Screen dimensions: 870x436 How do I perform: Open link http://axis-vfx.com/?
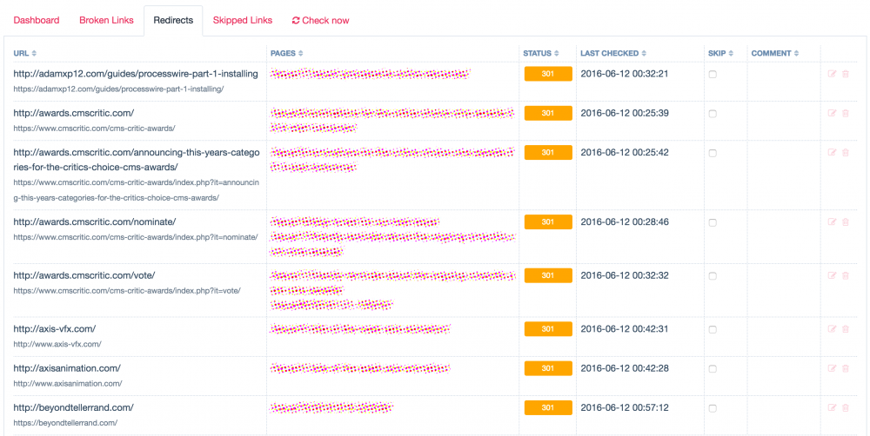click(55, 328)
